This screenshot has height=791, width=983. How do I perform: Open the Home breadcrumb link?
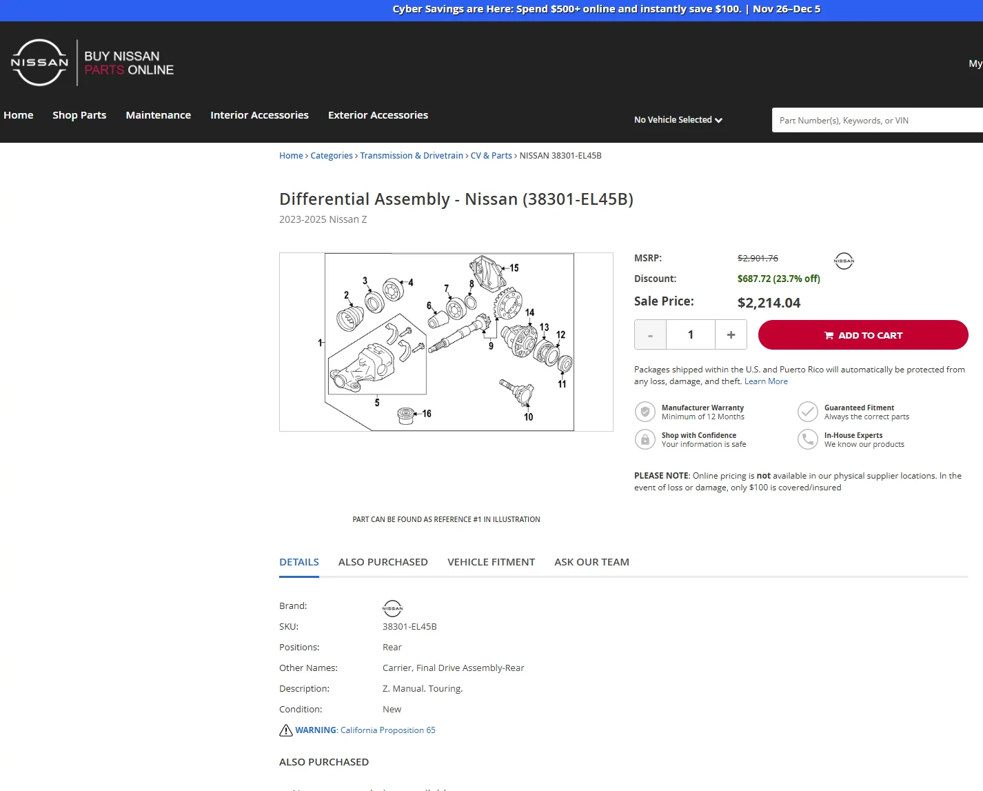(291, 156)
